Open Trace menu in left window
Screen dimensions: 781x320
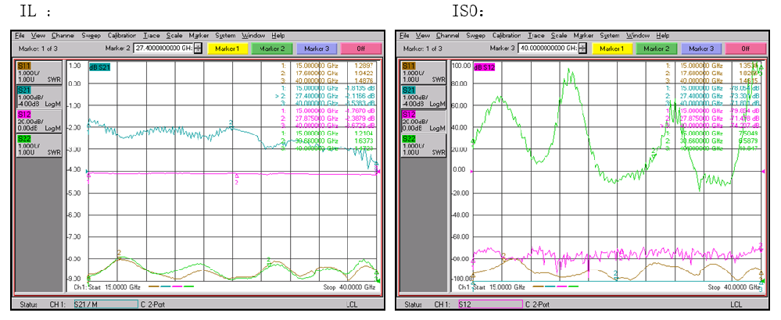click(151, 36)
